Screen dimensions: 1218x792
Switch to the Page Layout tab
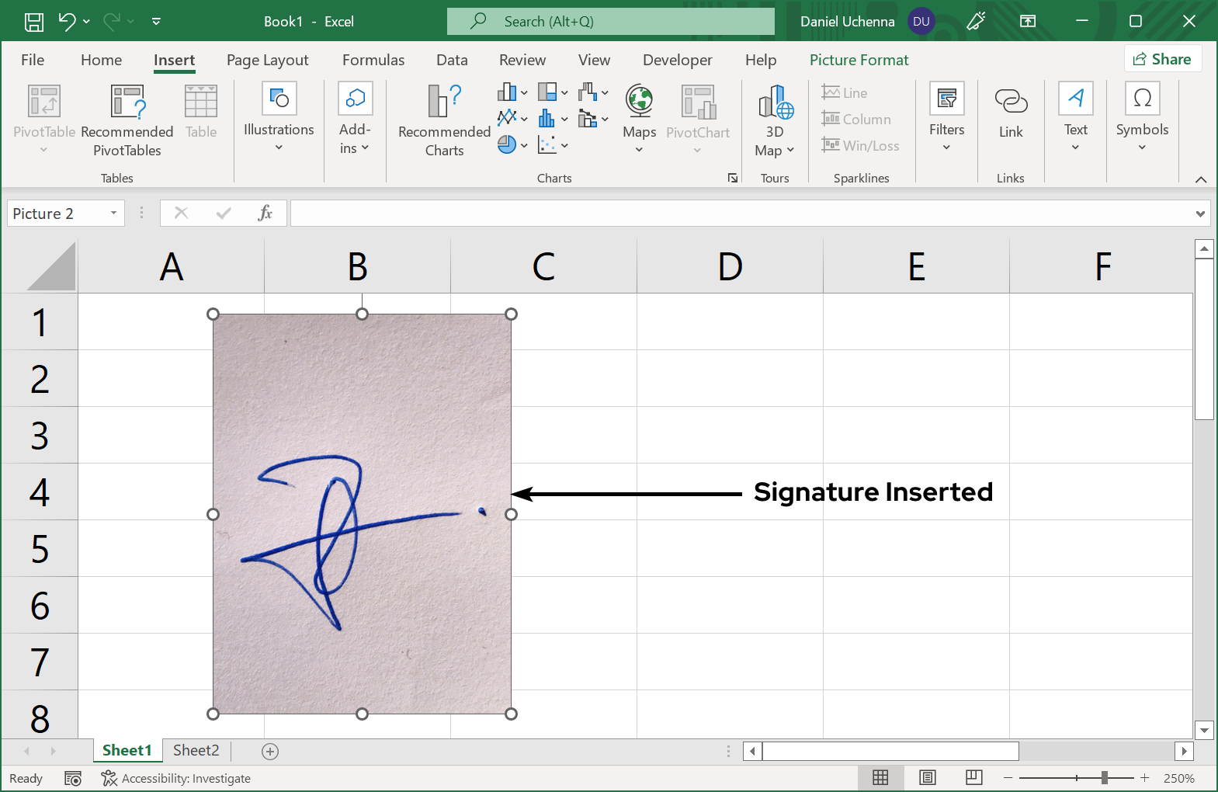[x=267, y=60]
